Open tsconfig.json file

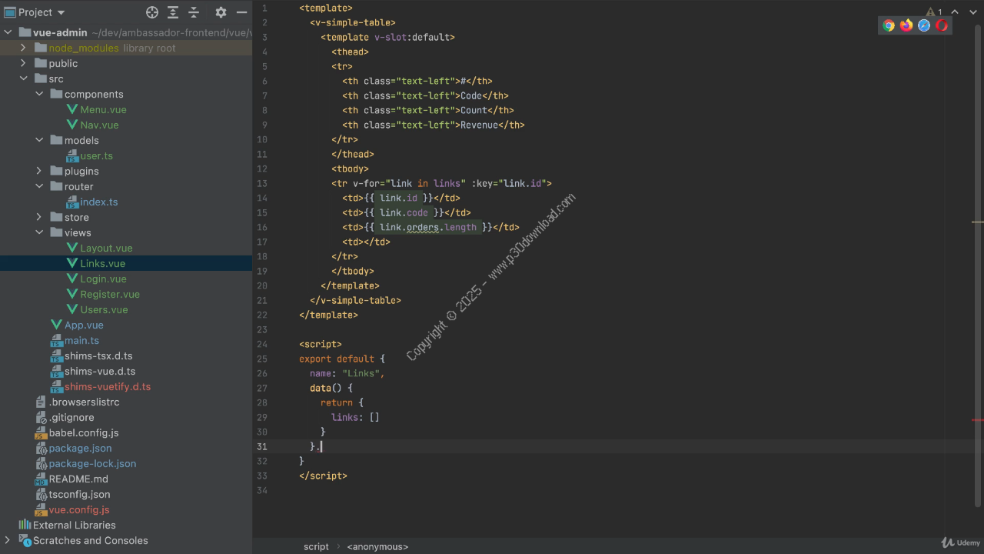(79, 494)
